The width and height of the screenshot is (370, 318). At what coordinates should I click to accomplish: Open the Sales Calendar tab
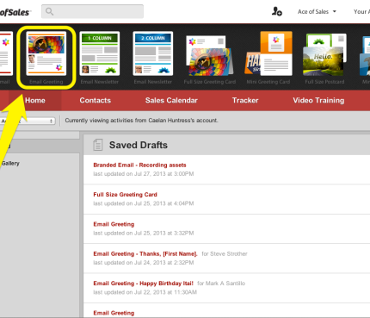[x=171, y=100]
